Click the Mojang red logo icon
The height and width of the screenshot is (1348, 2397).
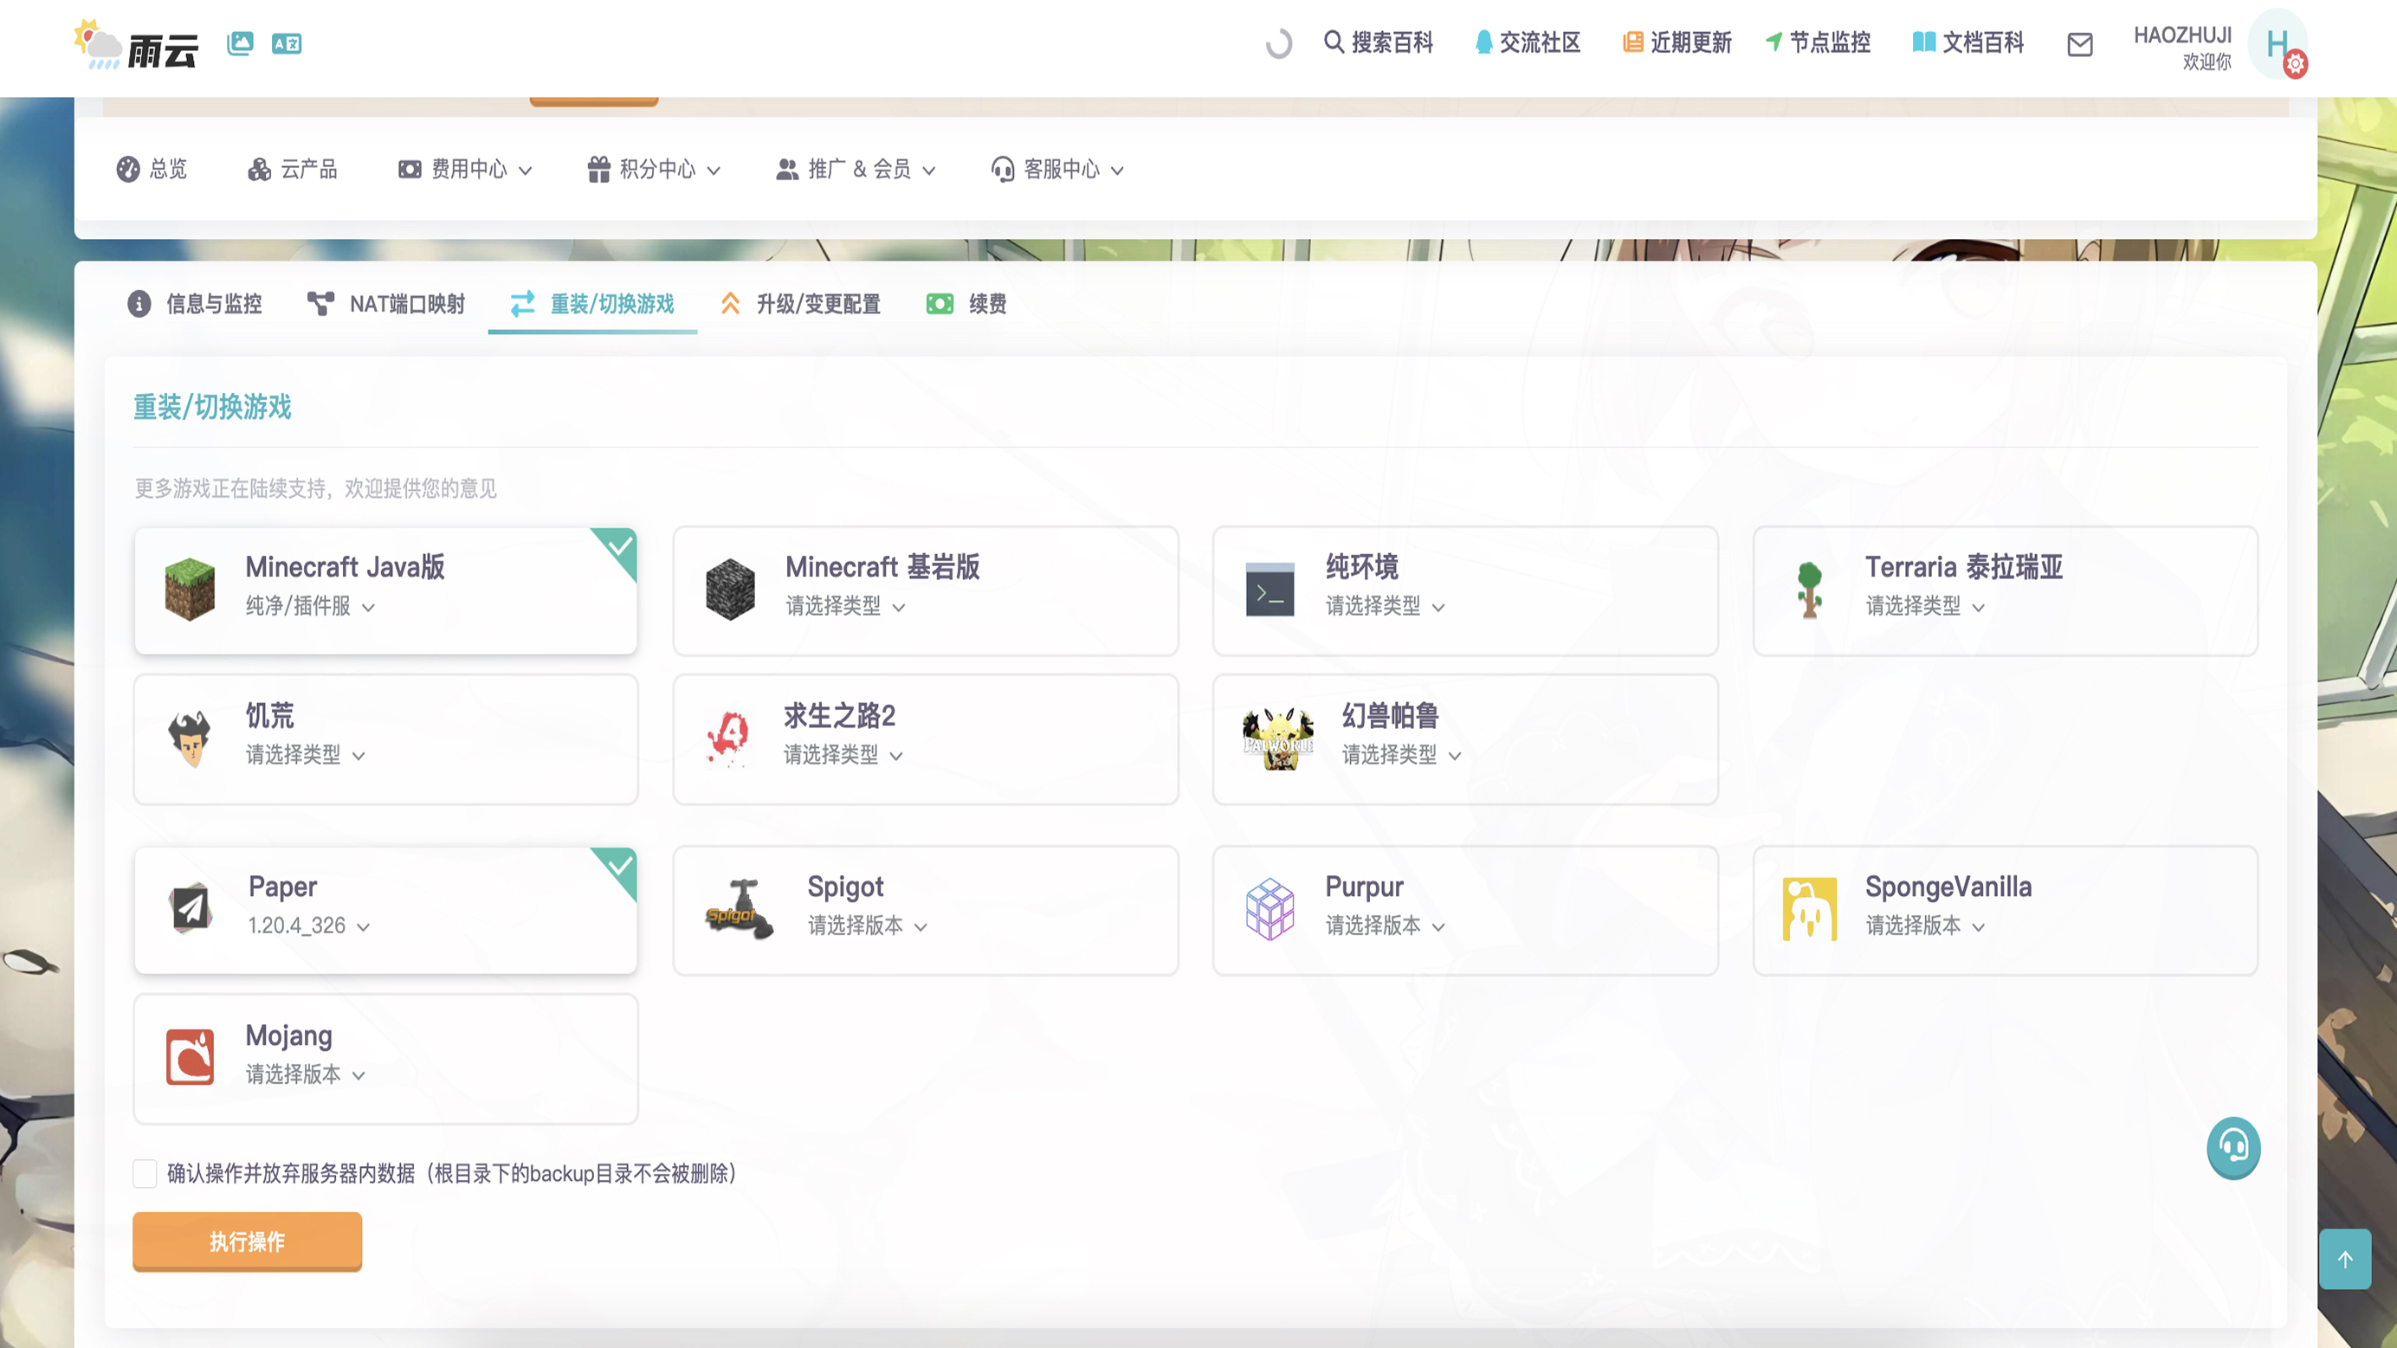[190, 1057]
